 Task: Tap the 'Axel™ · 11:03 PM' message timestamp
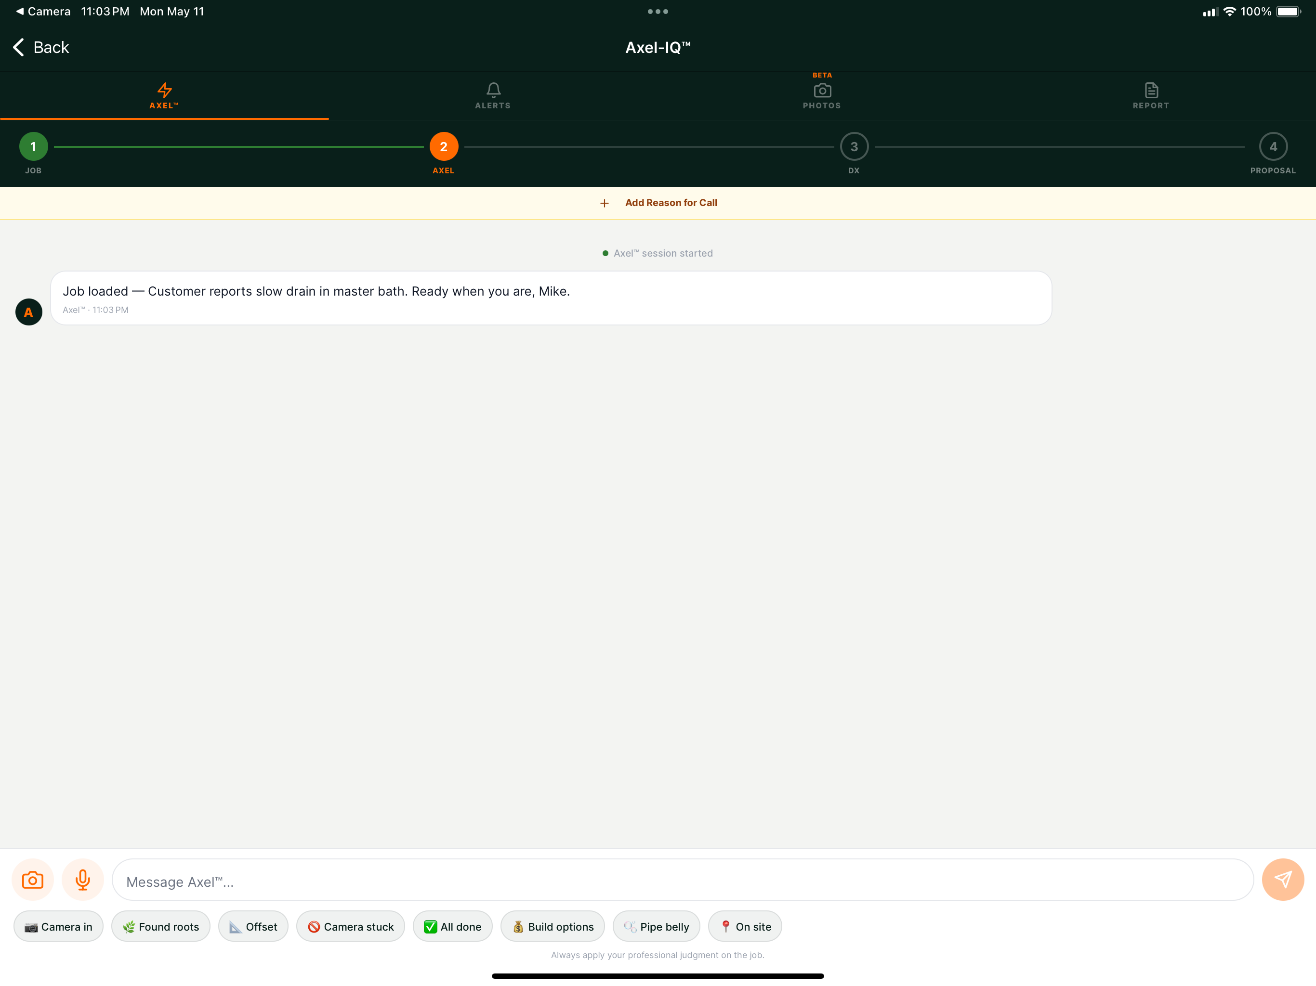[x=96, y=310]
